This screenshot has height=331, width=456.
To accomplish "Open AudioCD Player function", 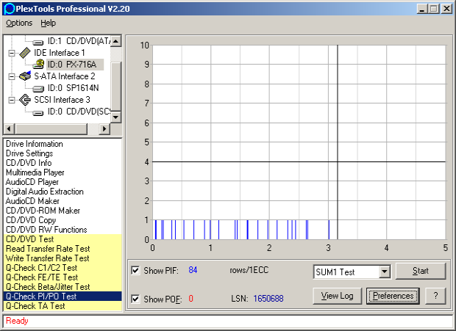I will (32, 182).
